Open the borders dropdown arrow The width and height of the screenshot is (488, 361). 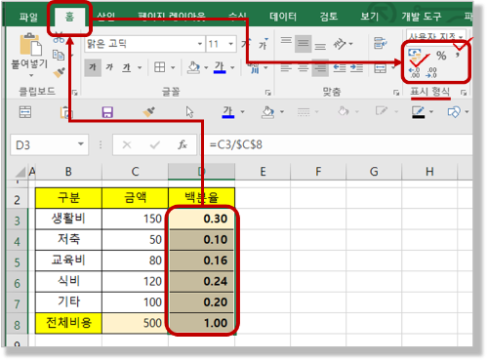pyautogui.click(x=173, y=67)
